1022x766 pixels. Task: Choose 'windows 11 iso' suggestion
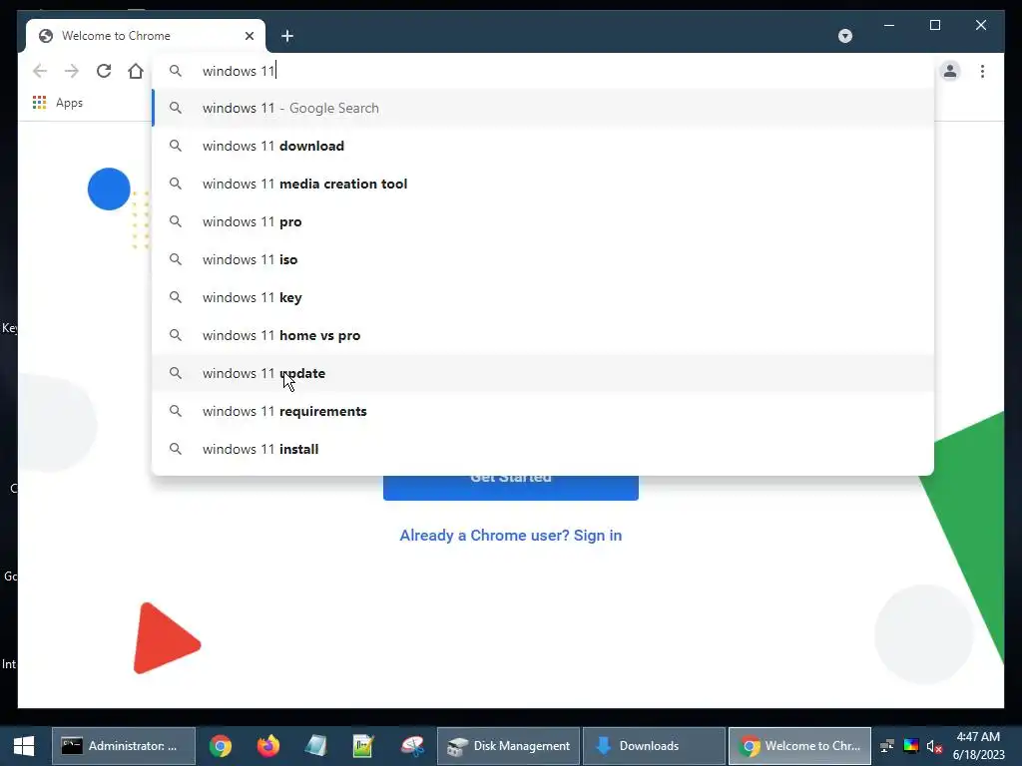coord(543,259)
